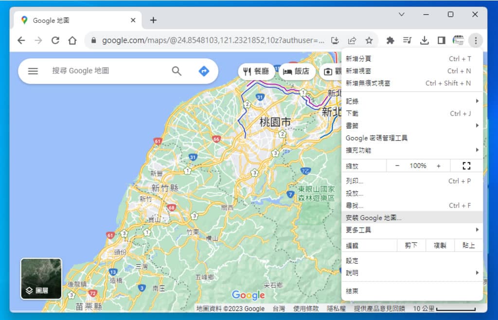498x320 pixels.
Task: Open the 隱私權 link
Action: click(336, 308)
